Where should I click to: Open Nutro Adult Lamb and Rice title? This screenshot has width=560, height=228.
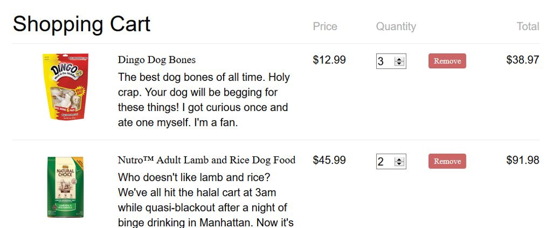pyautogui.click(x=206, y=160)
